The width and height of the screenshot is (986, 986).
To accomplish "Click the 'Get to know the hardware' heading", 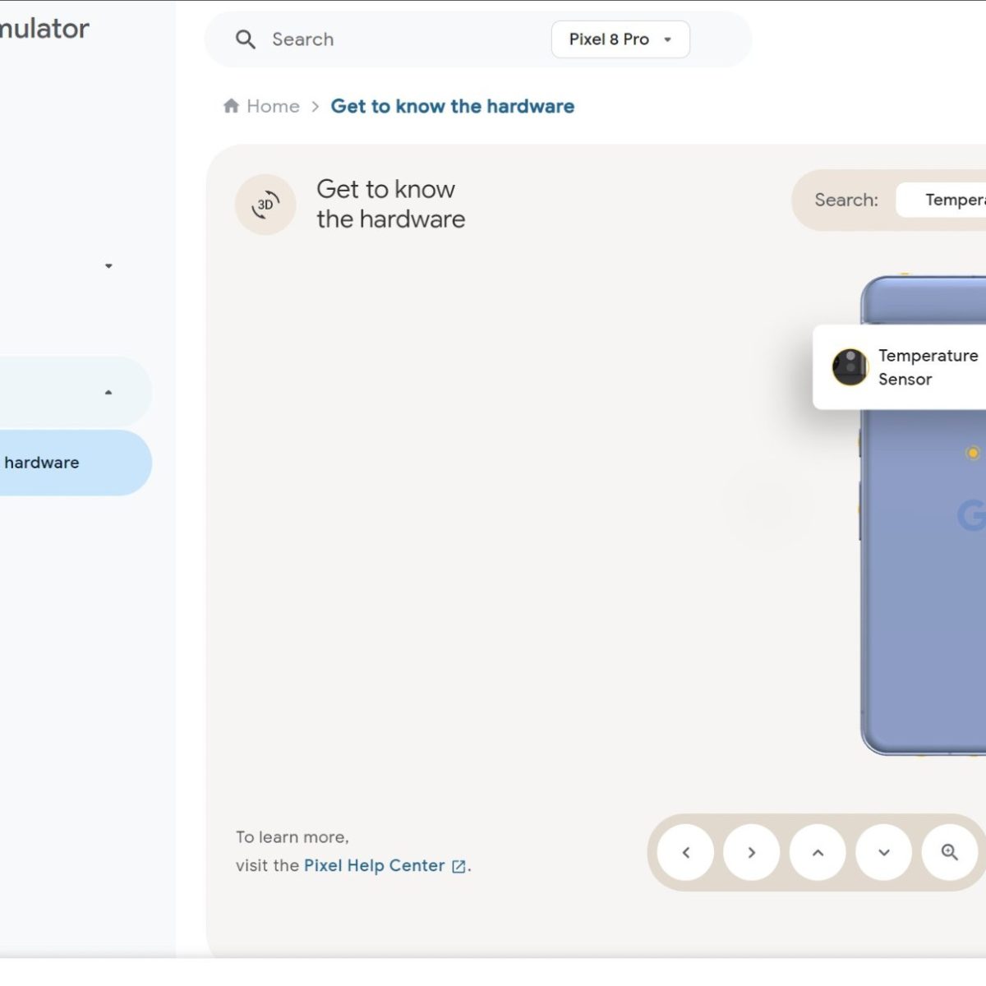I will pyautogui.click(x=390, y=204).
